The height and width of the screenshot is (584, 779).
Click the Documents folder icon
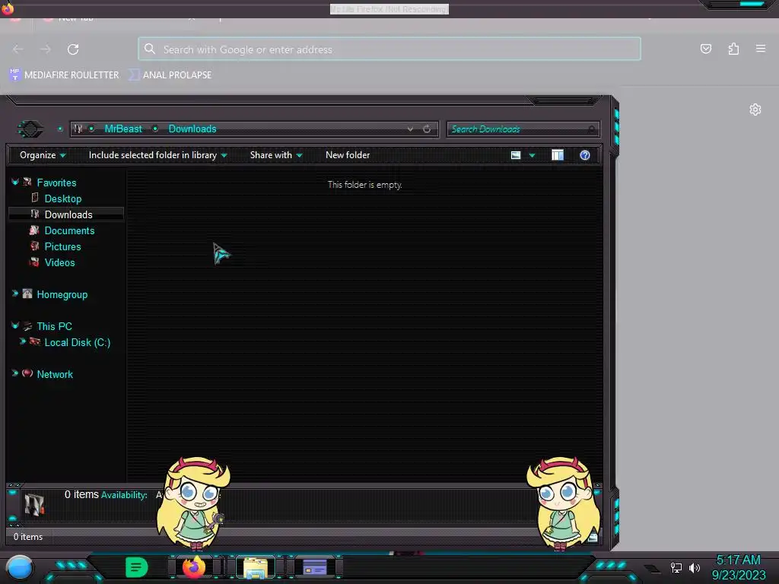click(34, 230)
